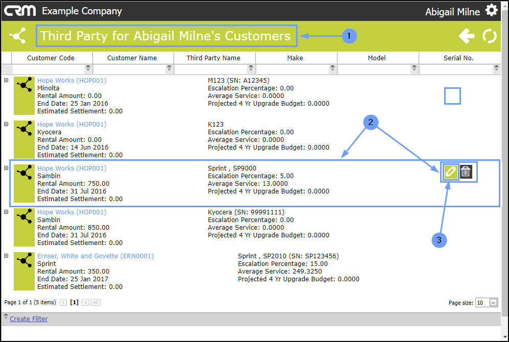The width and height of the screenshot is (509, 342).
Task: Expand the Kyocera SN 99991111 row
Action: 6,211
